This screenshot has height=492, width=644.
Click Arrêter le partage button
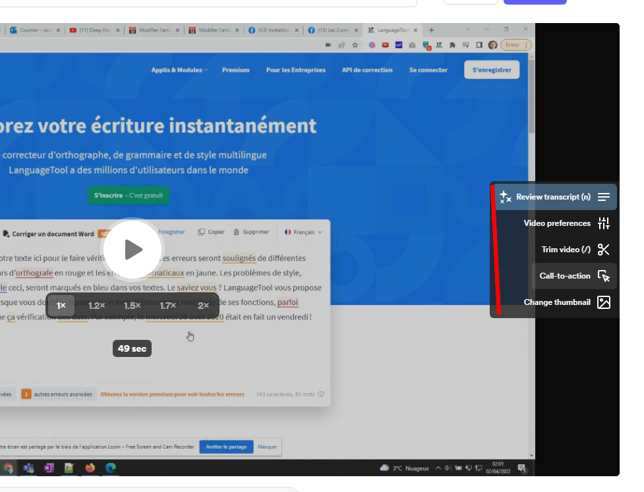click(x=226, y=447)
